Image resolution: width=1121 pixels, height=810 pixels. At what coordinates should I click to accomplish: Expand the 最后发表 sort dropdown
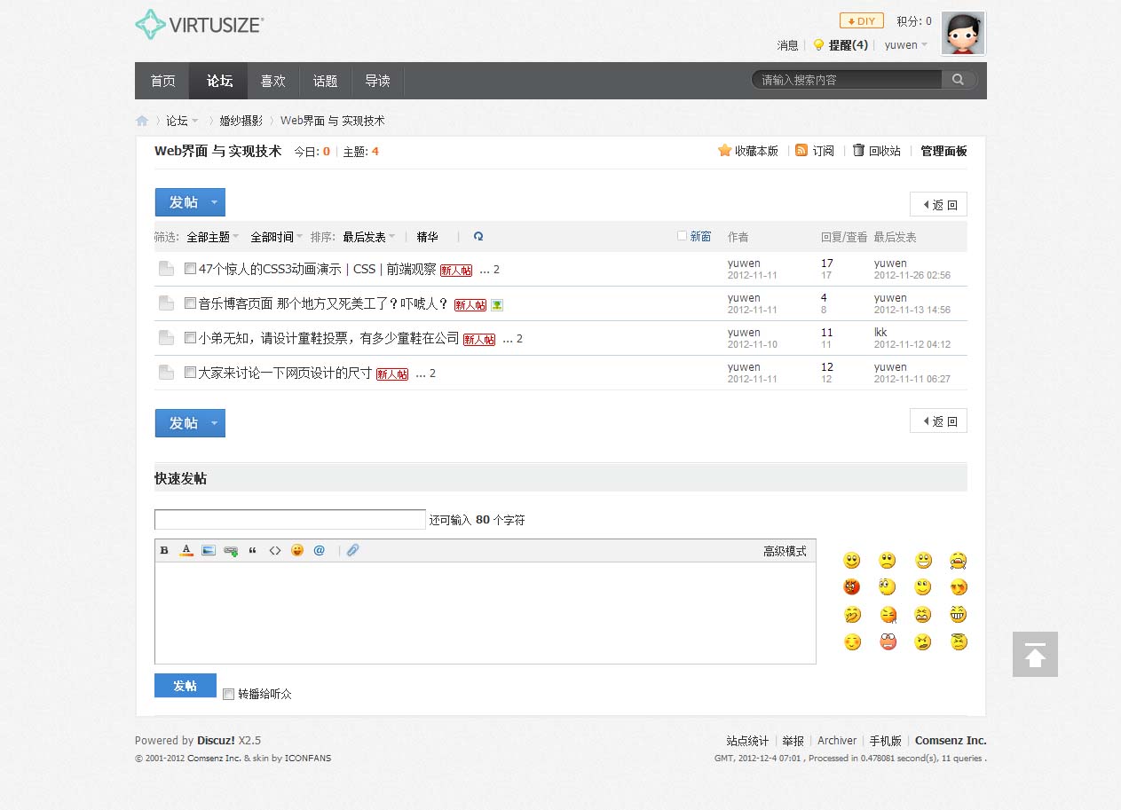(369, 237)
